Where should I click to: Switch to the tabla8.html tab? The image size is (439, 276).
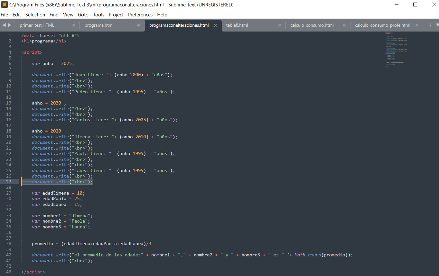point(237,25)
